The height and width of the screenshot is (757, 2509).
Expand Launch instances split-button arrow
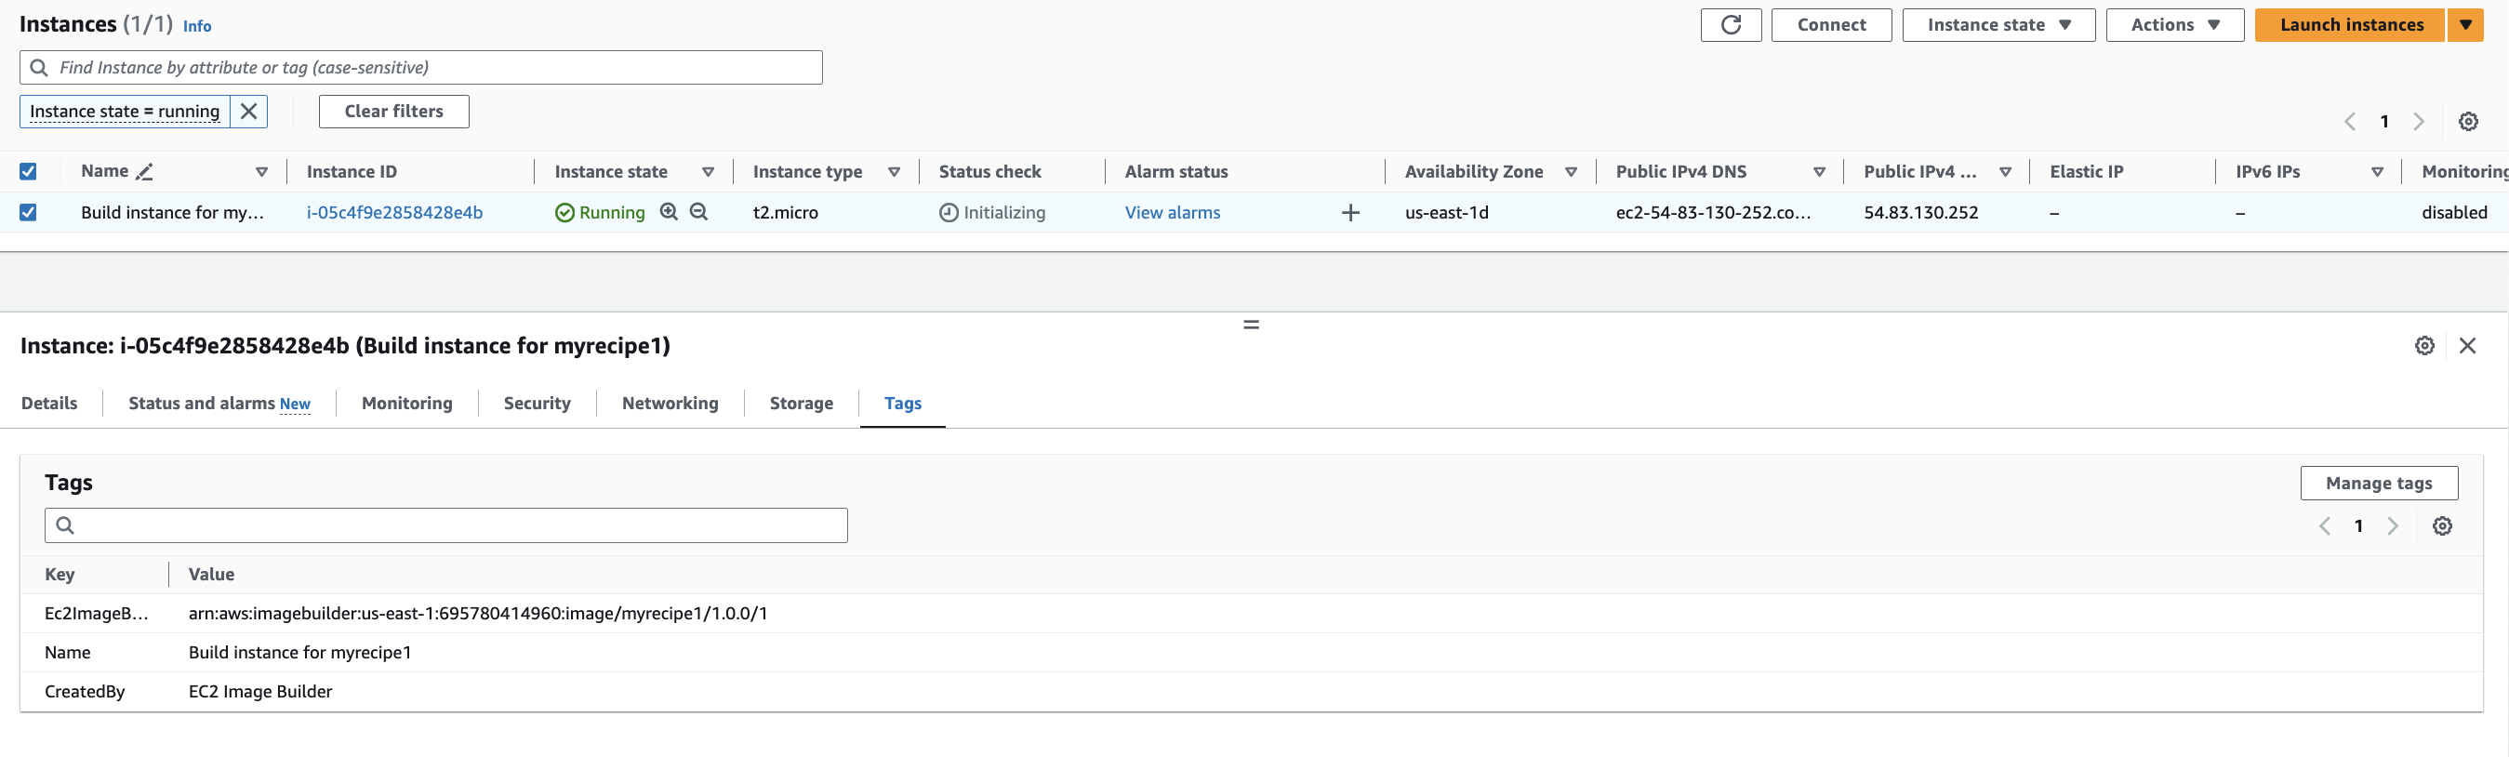2465,25
